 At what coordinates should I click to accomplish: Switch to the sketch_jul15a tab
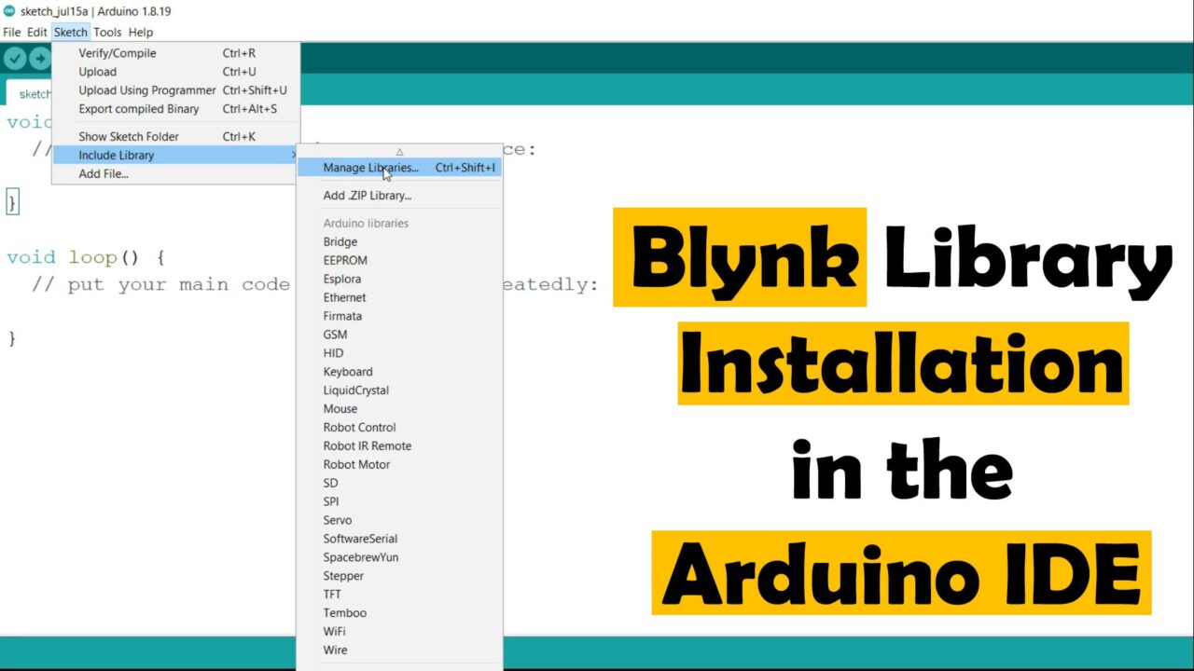(30, 93)
